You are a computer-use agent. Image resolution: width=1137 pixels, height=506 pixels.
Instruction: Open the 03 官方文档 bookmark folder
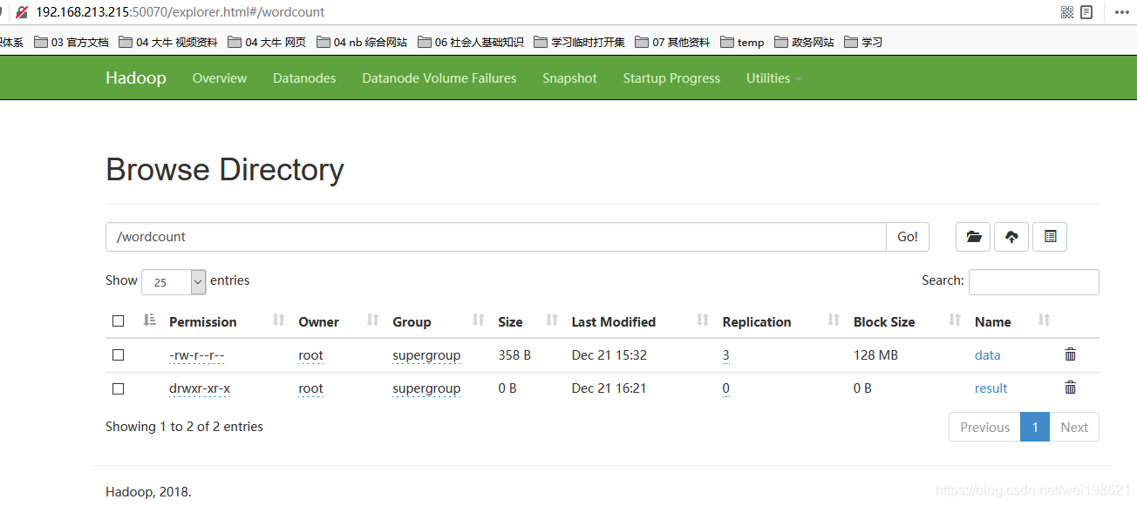71,42
